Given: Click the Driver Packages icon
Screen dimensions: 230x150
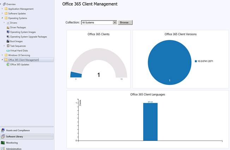Looking at the screenshot, I should pos(8,27).
